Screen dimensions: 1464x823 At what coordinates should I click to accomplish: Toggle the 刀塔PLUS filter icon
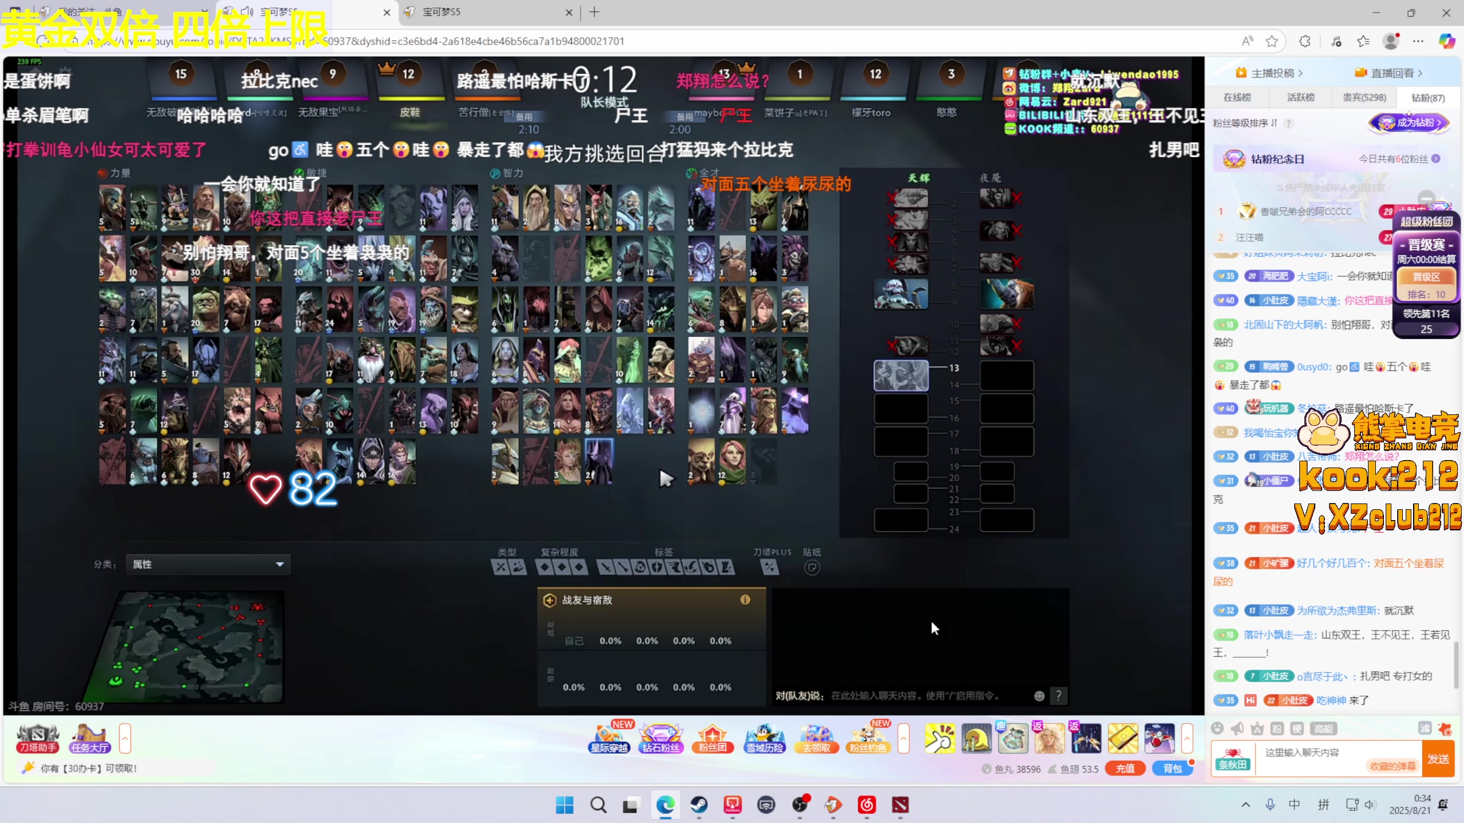(770, 568)
